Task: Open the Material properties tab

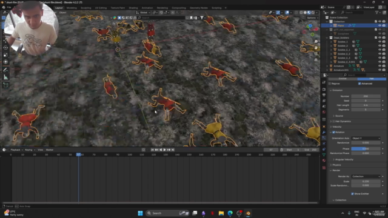Action: (x=324, y=160)
